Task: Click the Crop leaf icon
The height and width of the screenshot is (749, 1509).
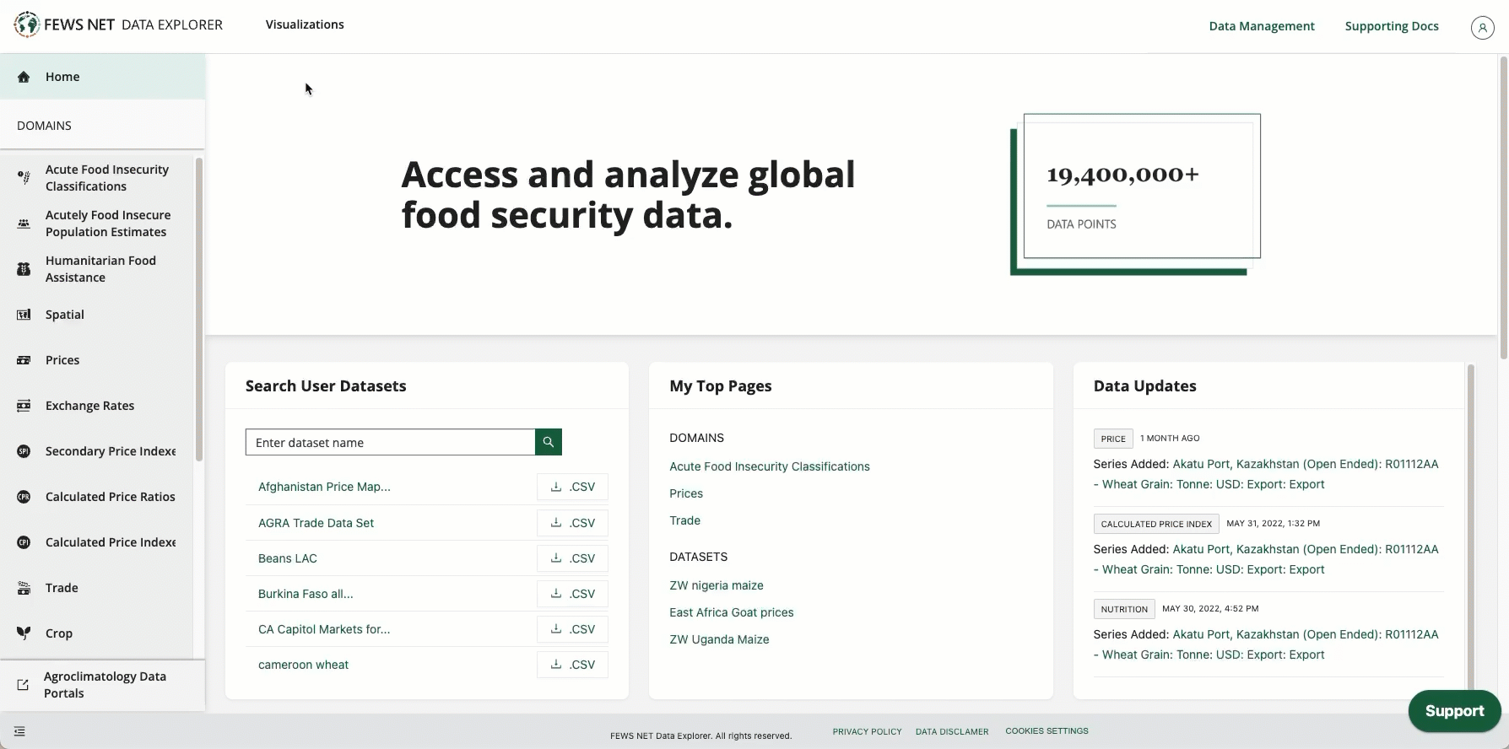Action: pos(24,633)
